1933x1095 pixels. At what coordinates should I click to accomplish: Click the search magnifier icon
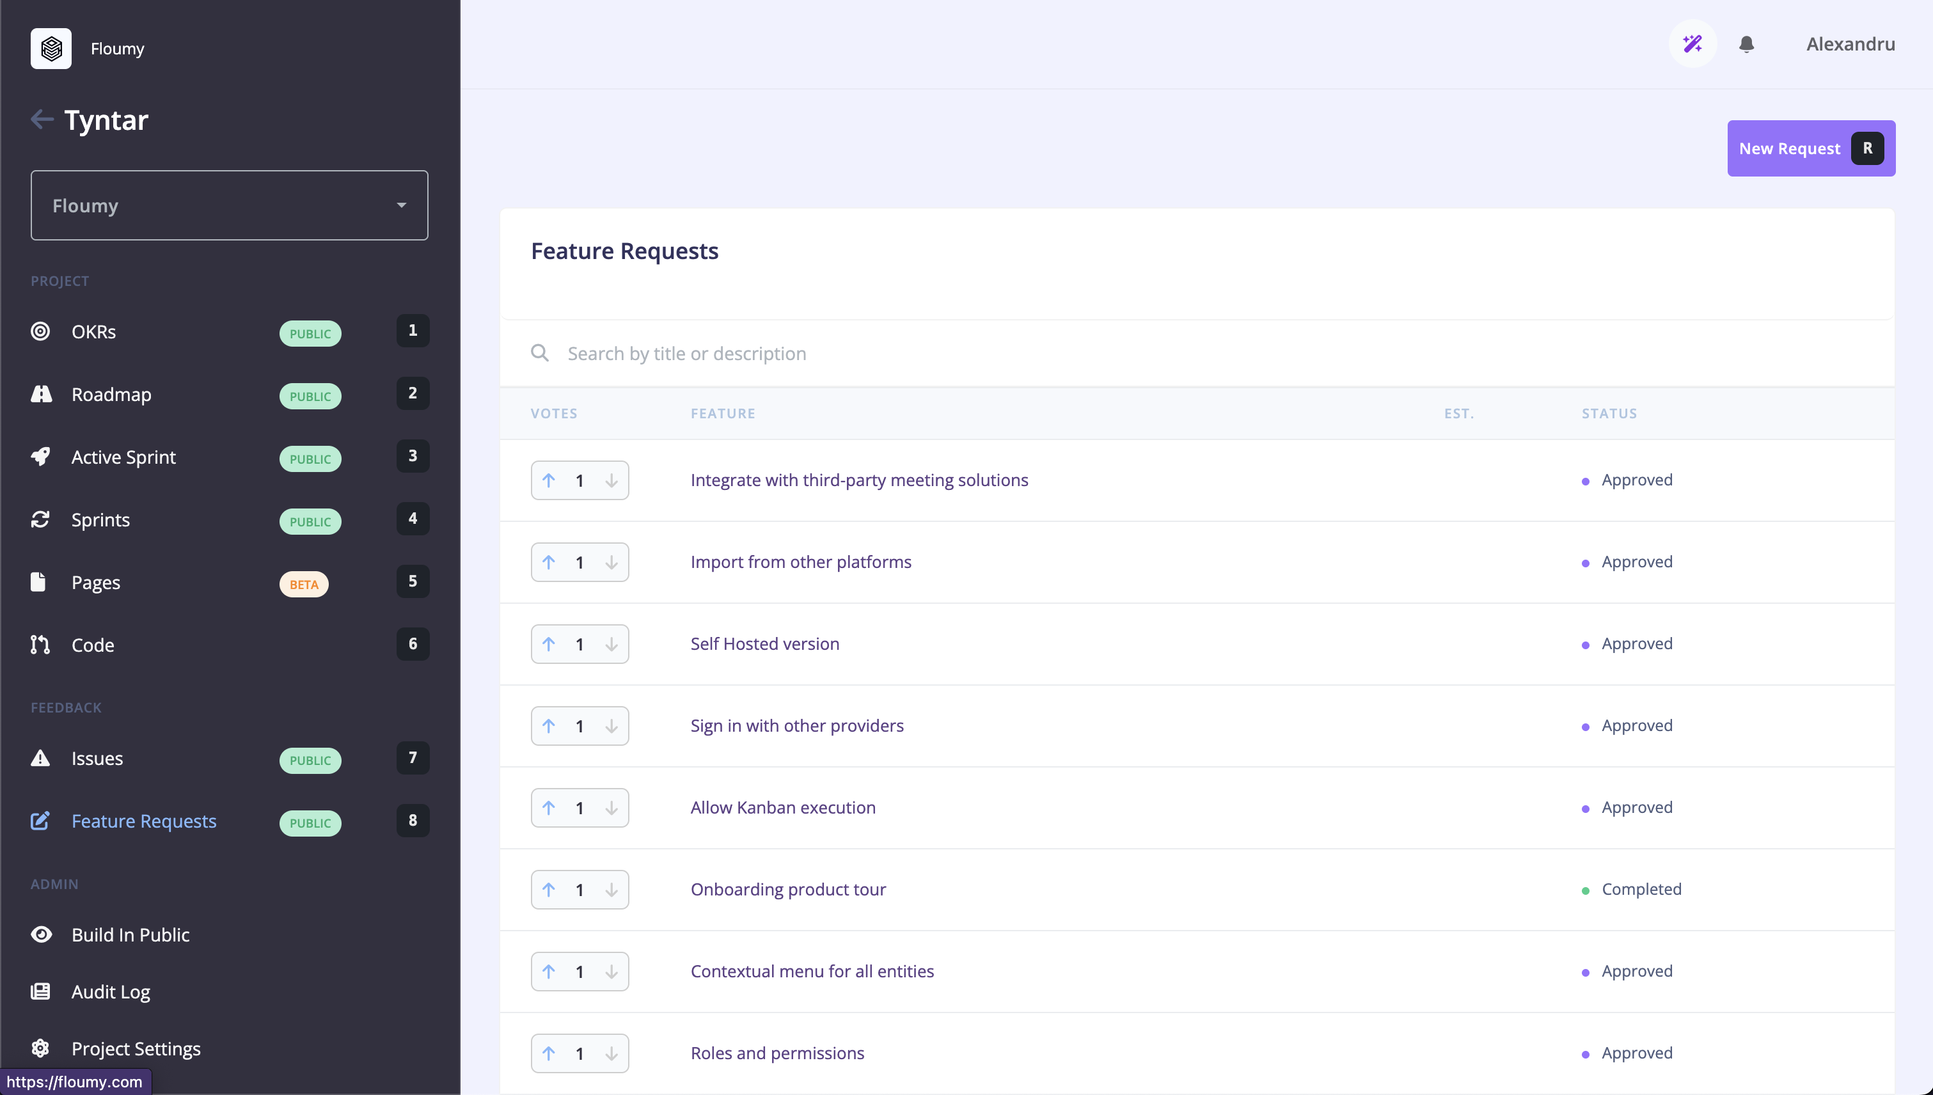[539, 352]
